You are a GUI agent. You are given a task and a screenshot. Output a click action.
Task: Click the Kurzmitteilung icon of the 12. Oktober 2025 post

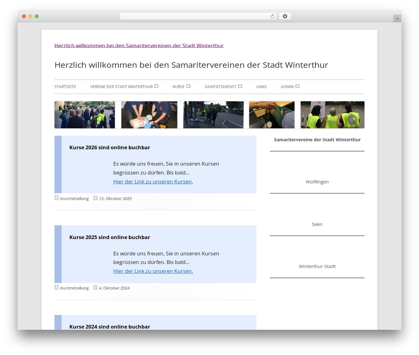pos(57,198)
